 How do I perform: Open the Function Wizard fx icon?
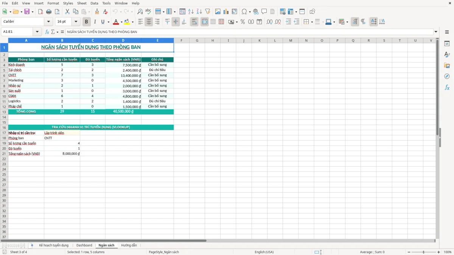point(47,32)
